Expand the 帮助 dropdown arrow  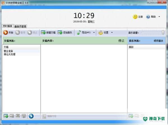click(x=159, y=17)
